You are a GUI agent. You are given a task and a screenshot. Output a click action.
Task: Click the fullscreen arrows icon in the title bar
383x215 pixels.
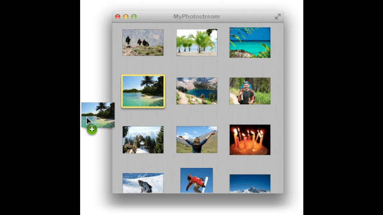coord(278,17)
